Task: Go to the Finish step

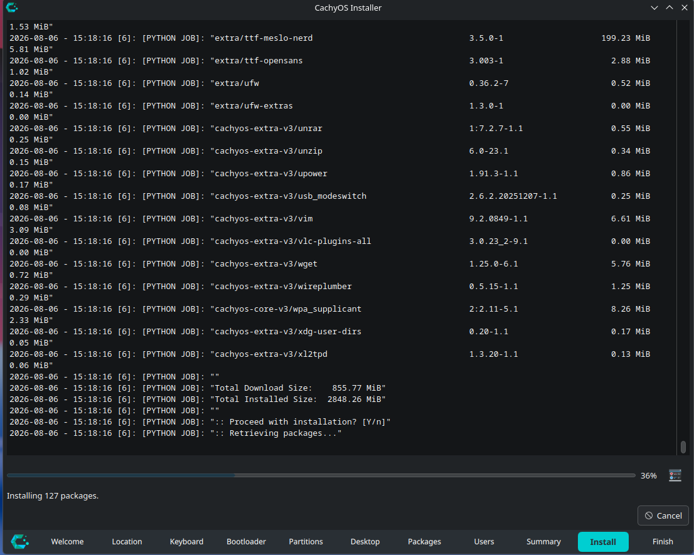Action: coord(663,541)
